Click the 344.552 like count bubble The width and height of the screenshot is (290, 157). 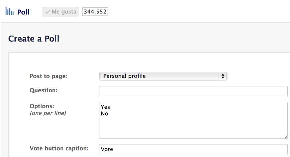click(95, 12)
